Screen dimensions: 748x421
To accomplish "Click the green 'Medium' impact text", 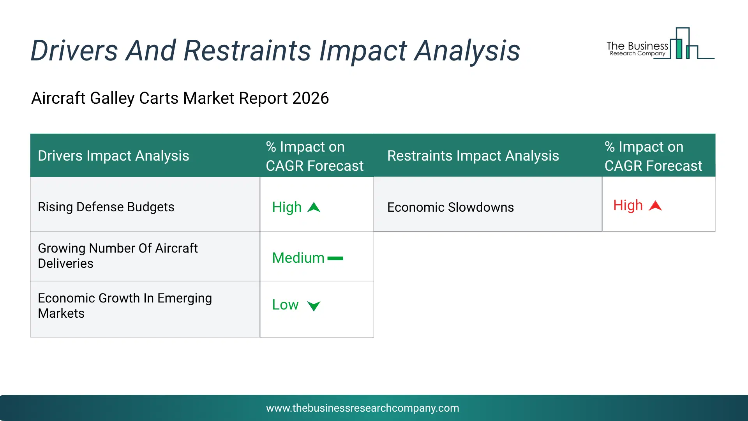I will 298,258.
